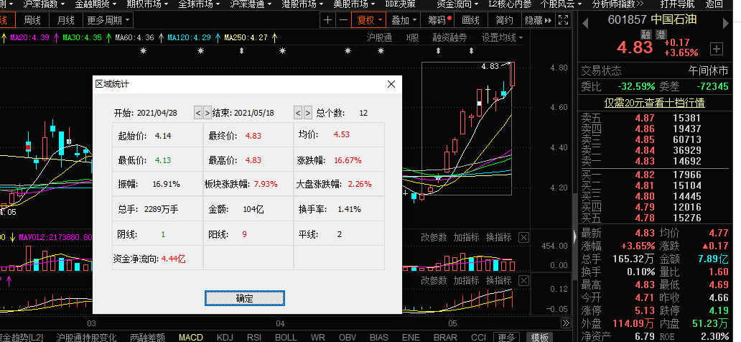Select the MACD indicator tab
This screenshot has width=741, height=342.
pyautogui.click(x=190, y=337)
